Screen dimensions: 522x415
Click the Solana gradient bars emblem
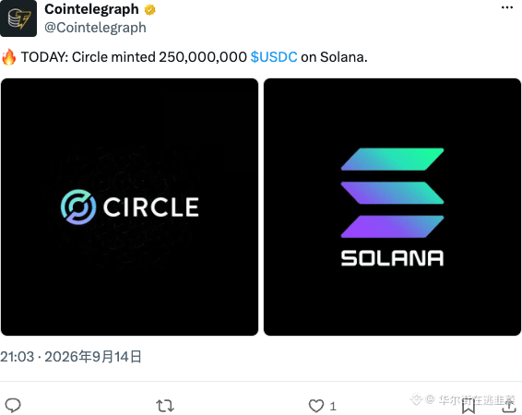pos(392,193)
